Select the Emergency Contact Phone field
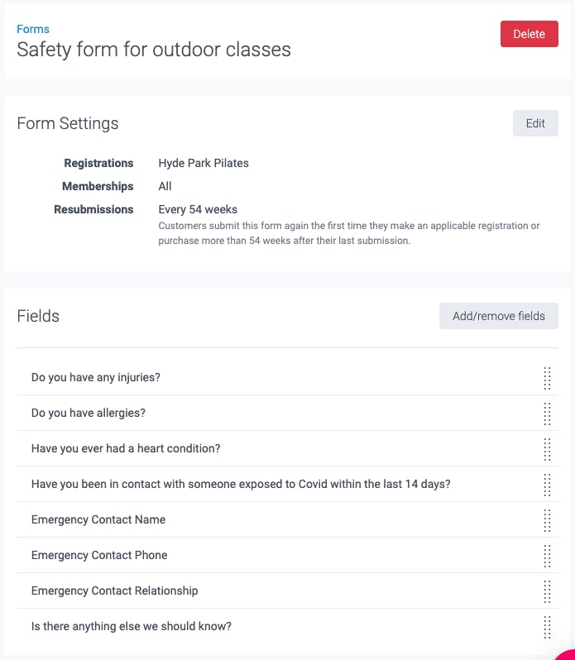Viewport: 575px width, 660px height. click(288, 555)
